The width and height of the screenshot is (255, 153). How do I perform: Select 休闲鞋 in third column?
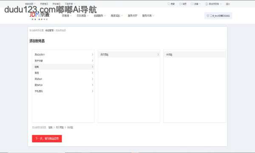tap(195, 55)
